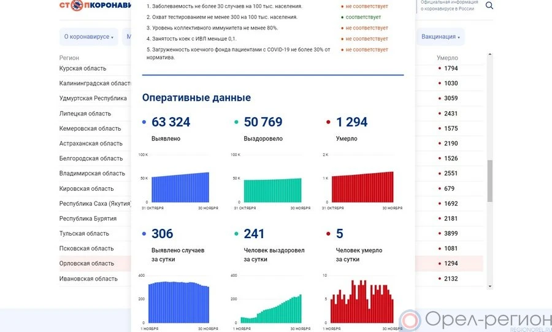Click the blue dot beside 63 324

pos(144,123)
